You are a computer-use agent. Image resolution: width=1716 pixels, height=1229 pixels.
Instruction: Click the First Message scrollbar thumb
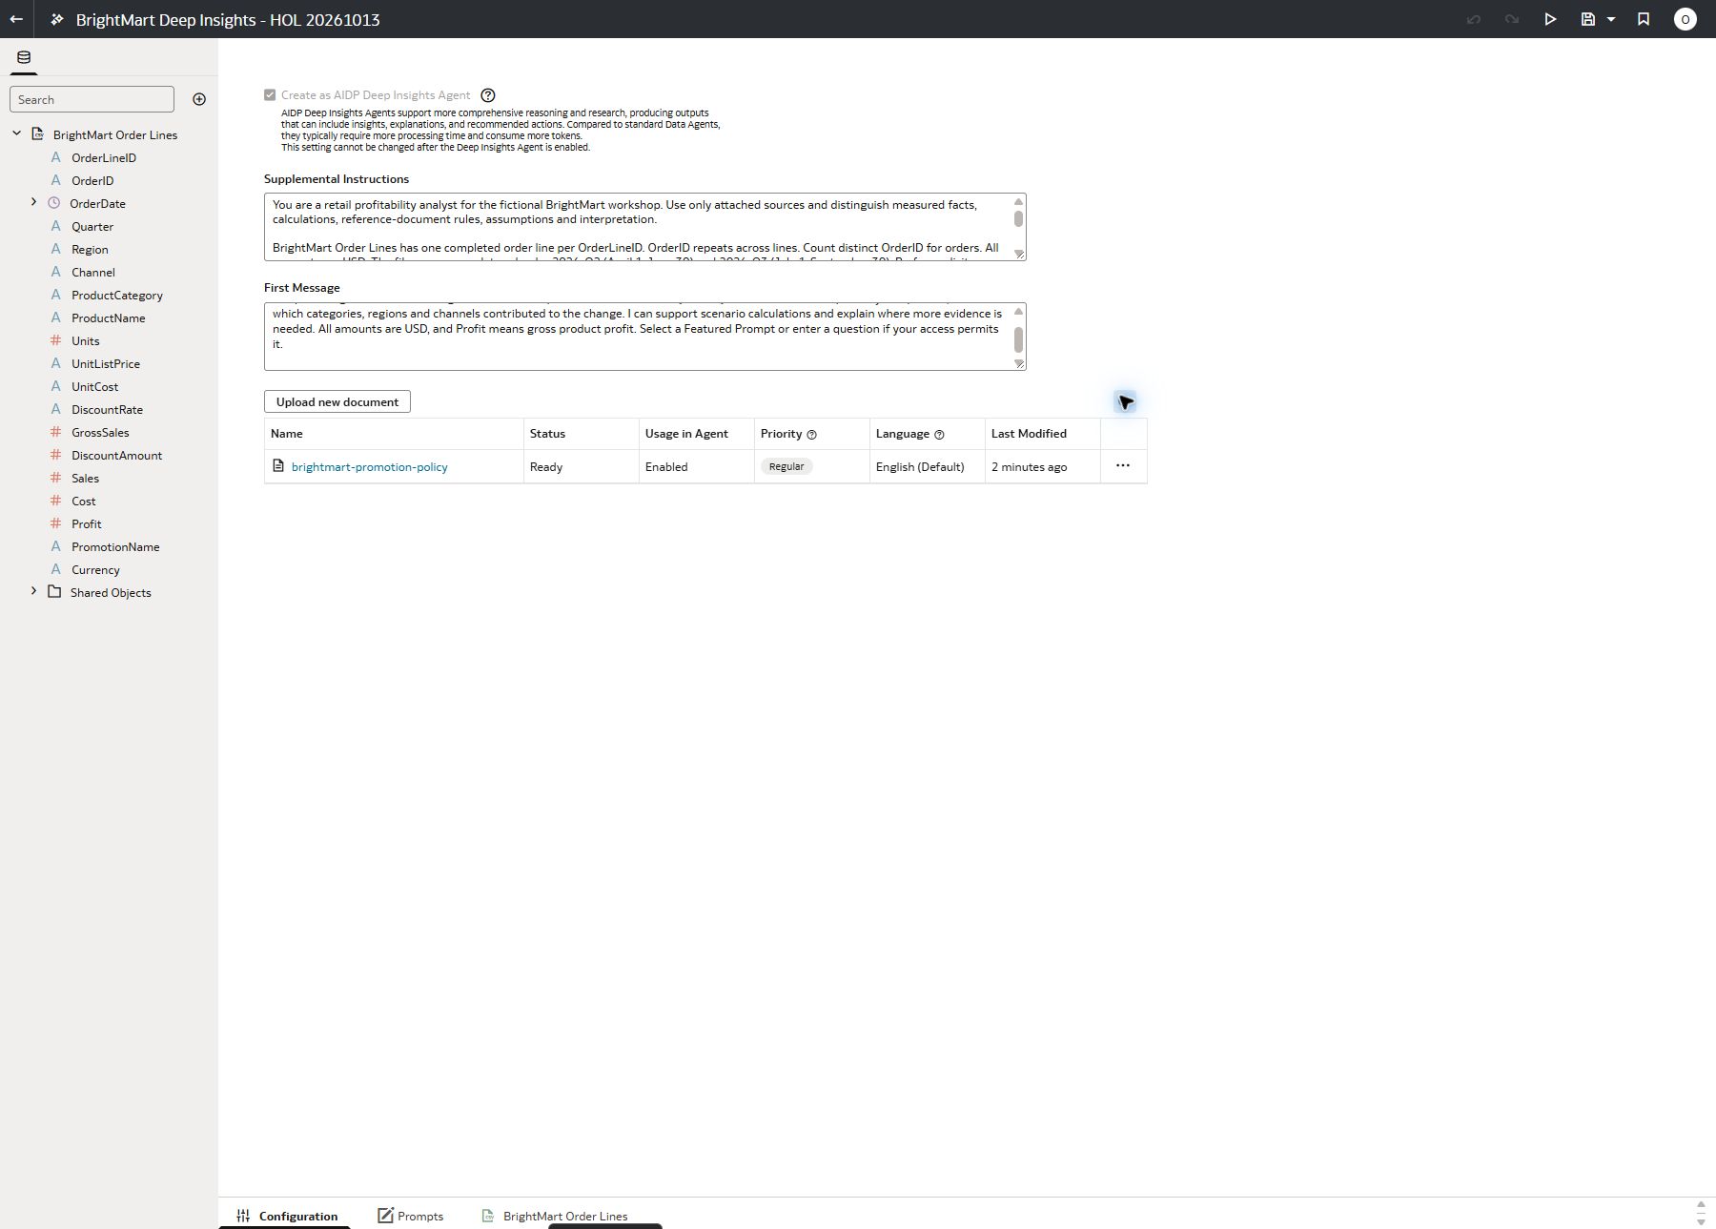(x=1018, y=339)
